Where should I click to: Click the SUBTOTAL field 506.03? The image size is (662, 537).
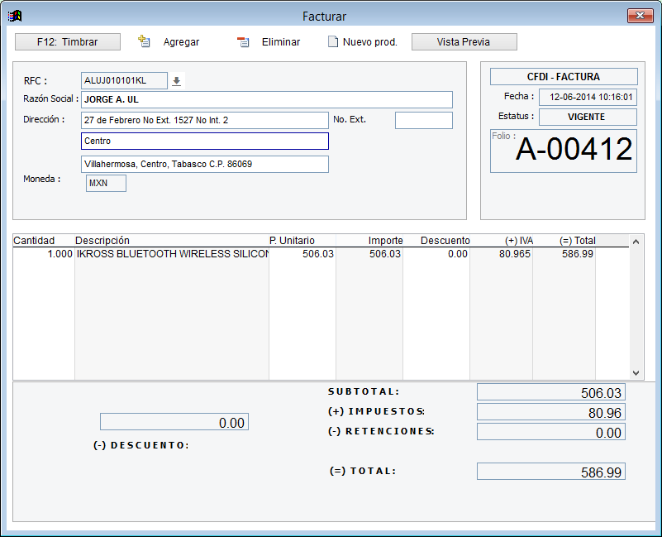pos(551,392)
